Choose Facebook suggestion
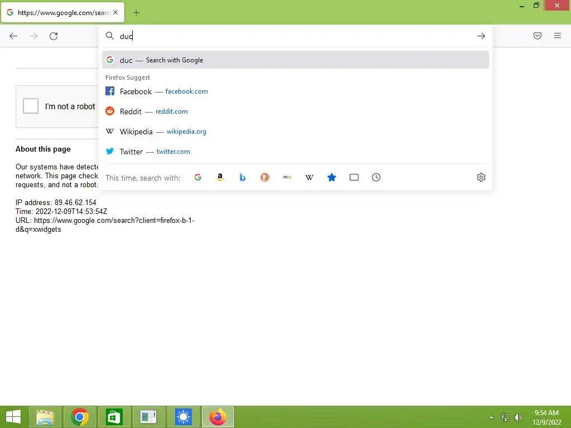 296,91
